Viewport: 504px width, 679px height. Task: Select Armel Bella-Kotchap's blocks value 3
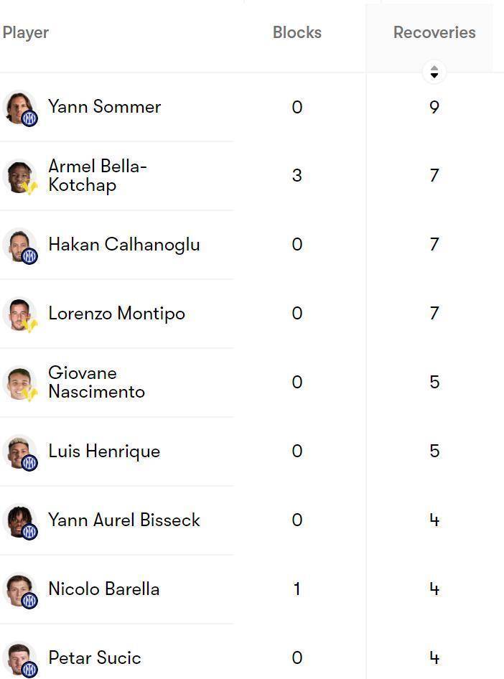(297, 176)
